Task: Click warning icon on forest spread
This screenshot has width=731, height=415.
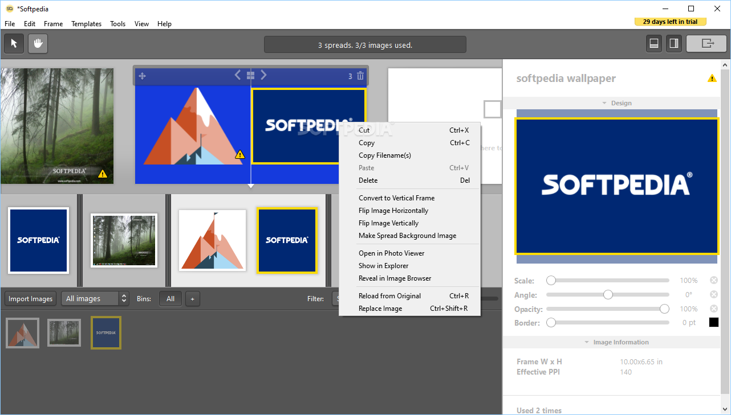Action: click(103, 174)
